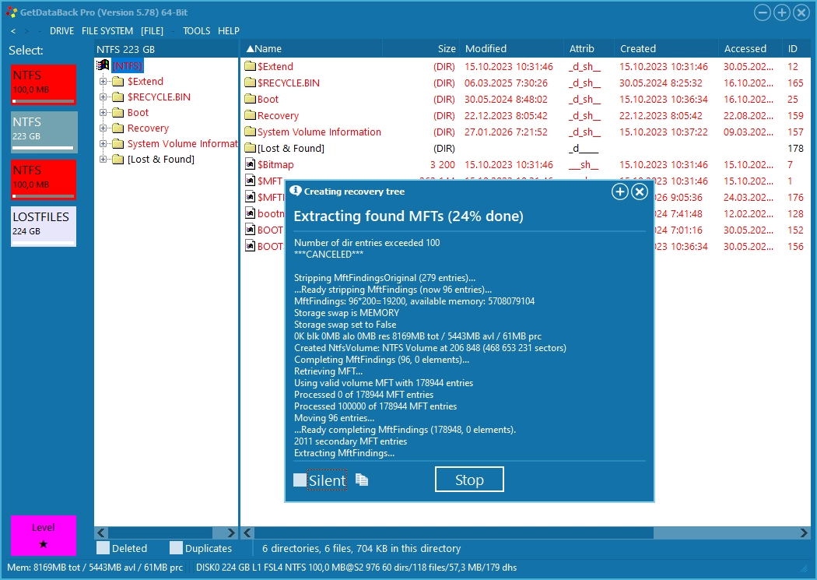Click the expand plus icon in recovery dialog
Viewport: 817px width, 580px height.
click(x=619, y=192)
